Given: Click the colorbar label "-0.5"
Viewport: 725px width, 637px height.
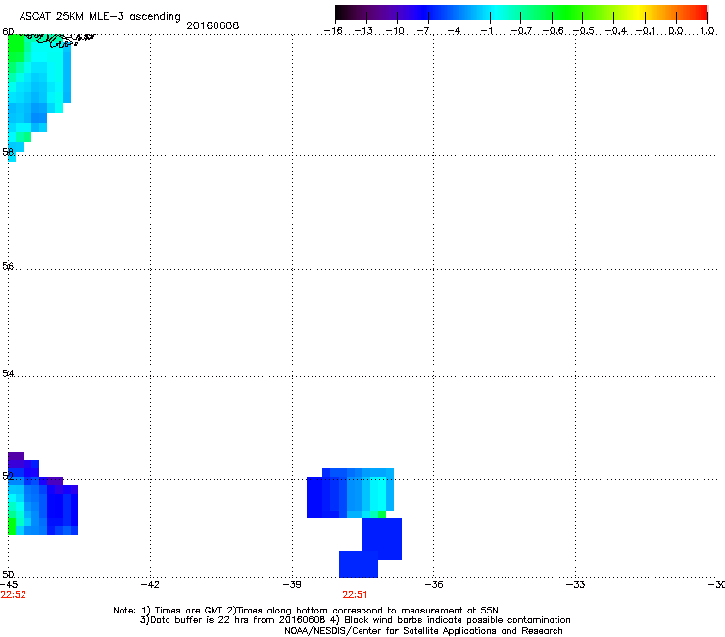Looking at the screenshot, I should pyautogui.click(x=584, y=31).
